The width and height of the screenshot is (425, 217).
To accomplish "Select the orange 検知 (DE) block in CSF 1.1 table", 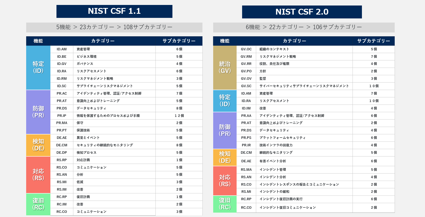I will coord(38,145).
